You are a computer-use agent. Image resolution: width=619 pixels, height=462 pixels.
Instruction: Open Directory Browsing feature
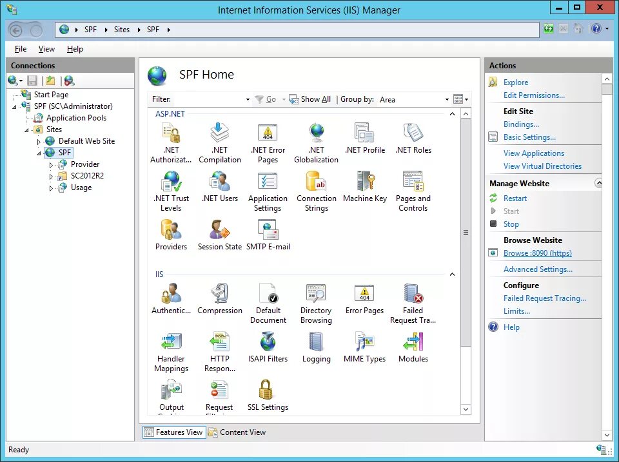[x=316, y=303]
